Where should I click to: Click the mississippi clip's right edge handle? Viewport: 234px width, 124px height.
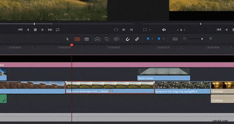tap(154, 82)
